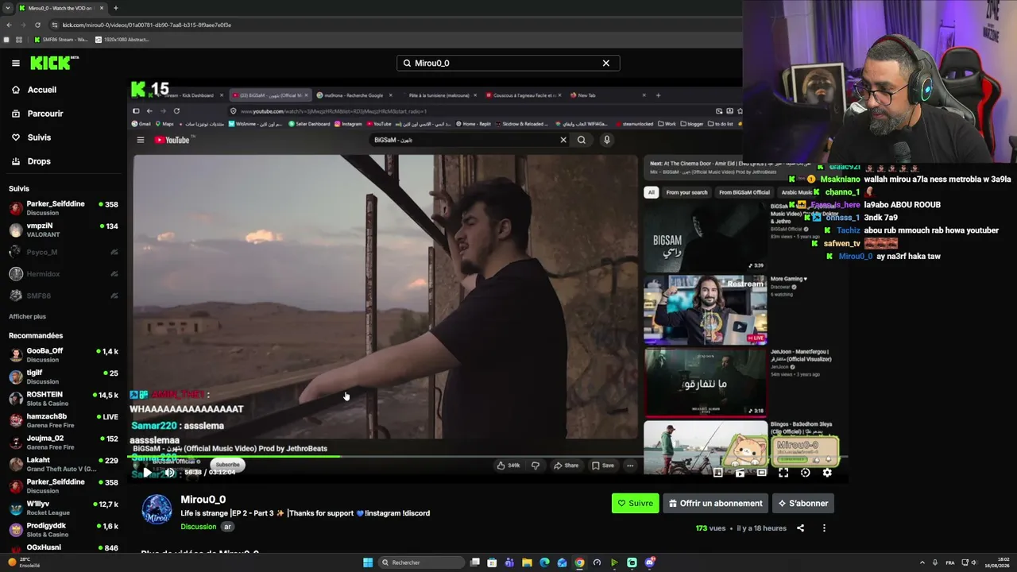Open recommended channel hamzach8b
The image size is (1017, 572).
click(64, 420)
